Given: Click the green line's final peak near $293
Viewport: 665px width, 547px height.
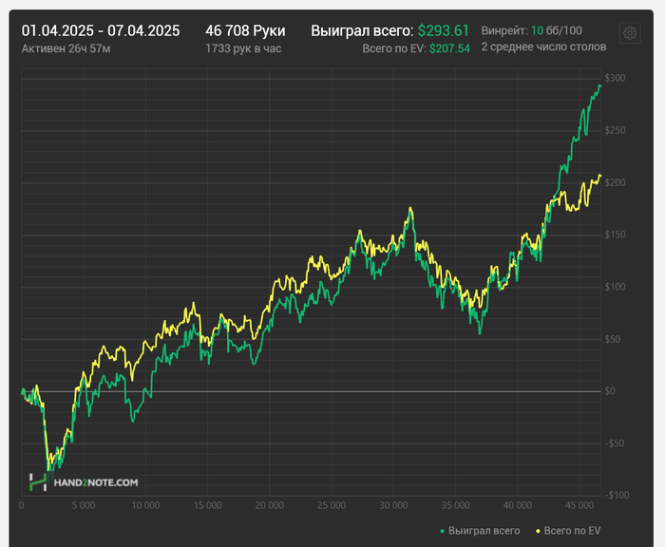Looking at the screenshot, I should click(x=600, y=86).
